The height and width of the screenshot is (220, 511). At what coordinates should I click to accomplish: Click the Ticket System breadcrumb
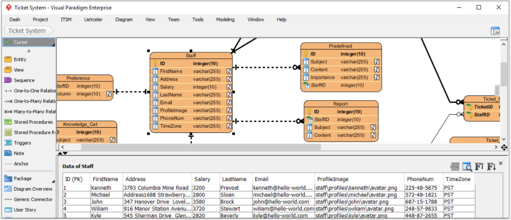[x=27, y=31]
